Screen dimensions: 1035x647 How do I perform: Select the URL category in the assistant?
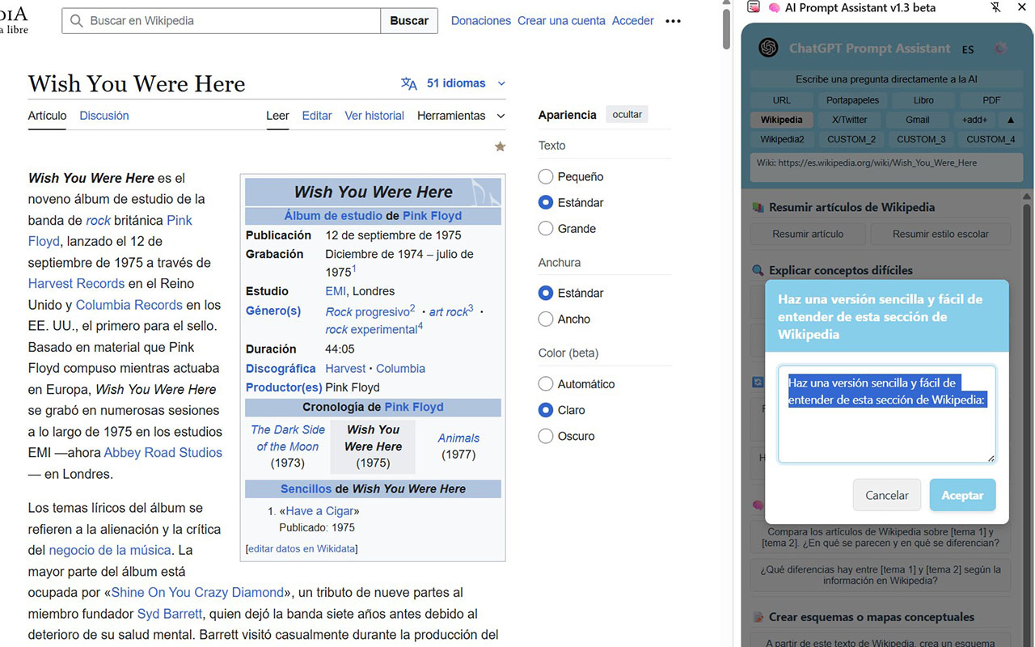tap(782, 100)
